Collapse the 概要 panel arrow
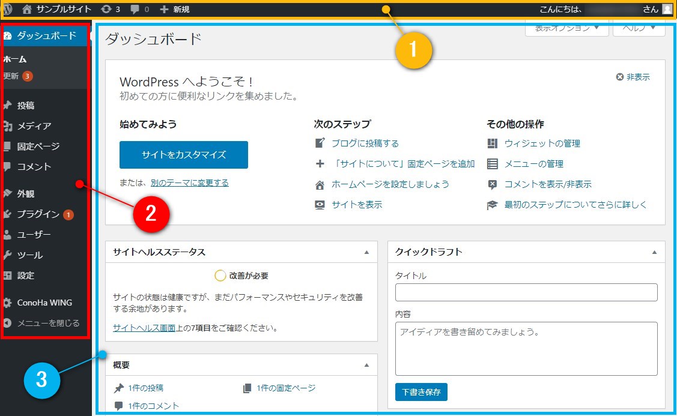The height and width of the screenshot is (416, 677). [x=366, y=365]
